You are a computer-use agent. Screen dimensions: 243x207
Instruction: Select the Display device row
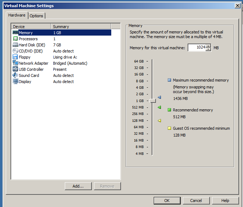point(62,82)
